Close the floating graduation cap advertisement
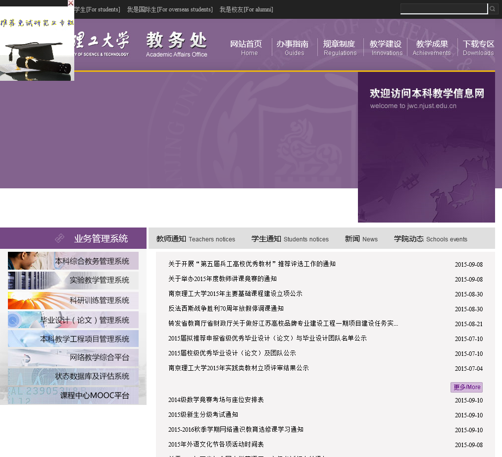The image size is (502, 457). point(71,3)
